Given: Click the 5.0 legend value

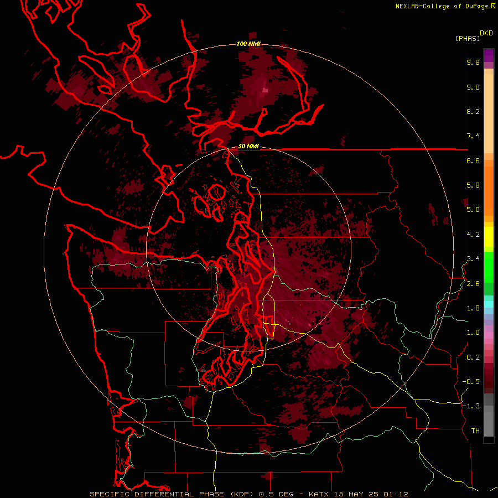Looking at the screenshot, I should point(473,210).
